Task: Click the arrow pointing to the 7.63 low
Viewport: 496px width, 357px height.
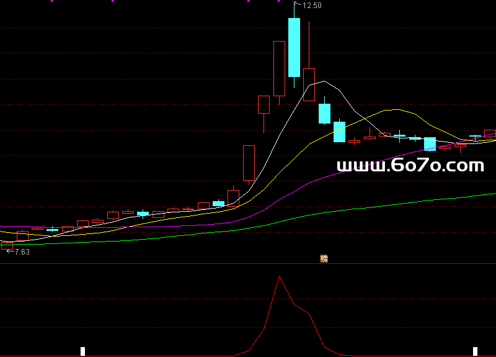Action: click(x=9, y=251)
